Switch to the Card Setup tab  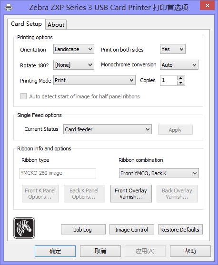pos(26,24)
